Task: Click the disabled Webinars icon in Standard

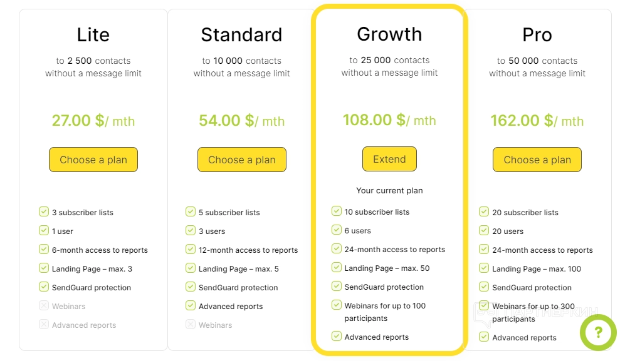Action: click(x=191, y=325)
